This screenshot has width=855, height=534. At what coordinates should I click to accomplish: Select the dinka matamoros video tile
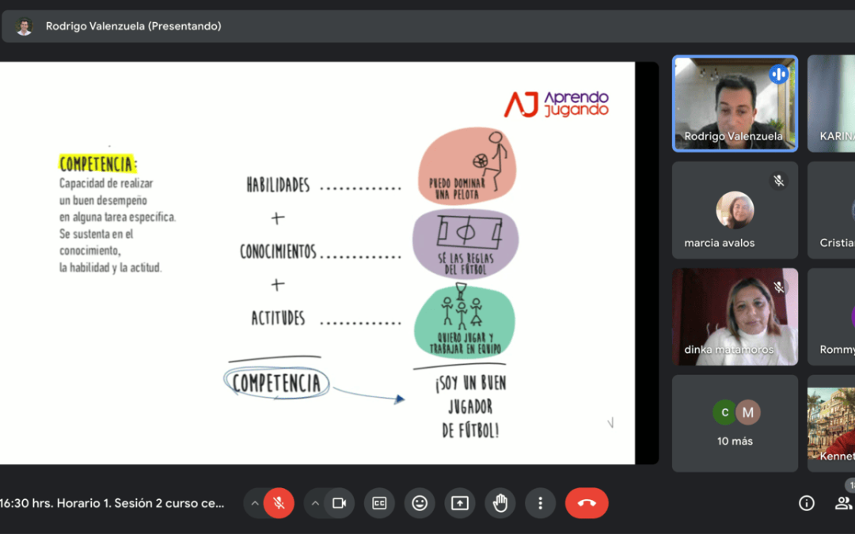735,316
